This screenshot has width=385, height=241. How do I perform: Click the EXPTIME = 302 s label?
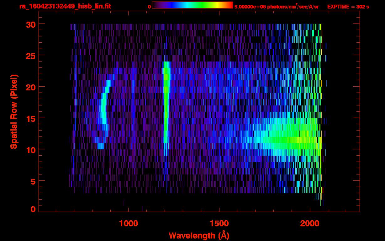[348, 7]
